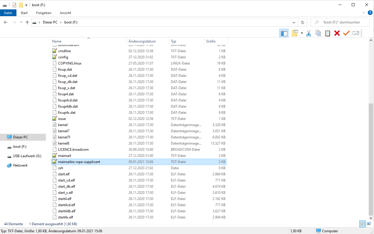Toggle the navigation pane icon in the toolbar

[x=284, y=33]
